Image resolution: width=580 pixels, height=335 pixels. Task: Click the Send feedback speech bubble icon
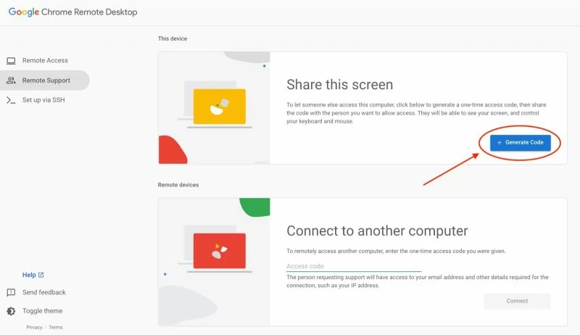click(x=11, y=292)
